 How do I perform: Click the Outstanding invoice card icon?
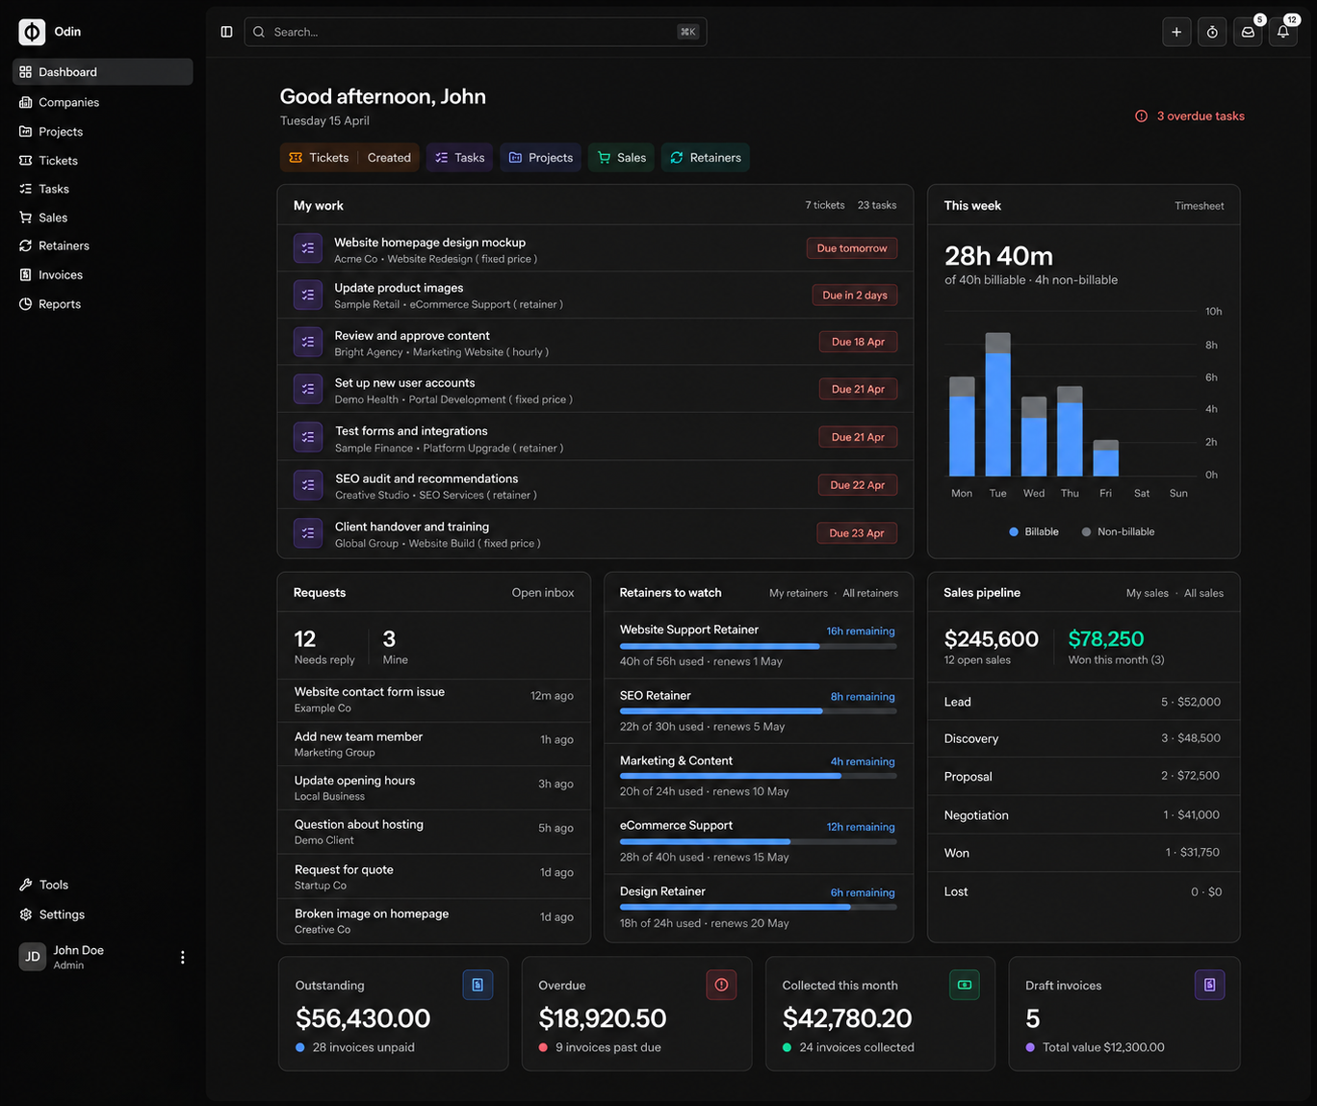coord(478,985)
